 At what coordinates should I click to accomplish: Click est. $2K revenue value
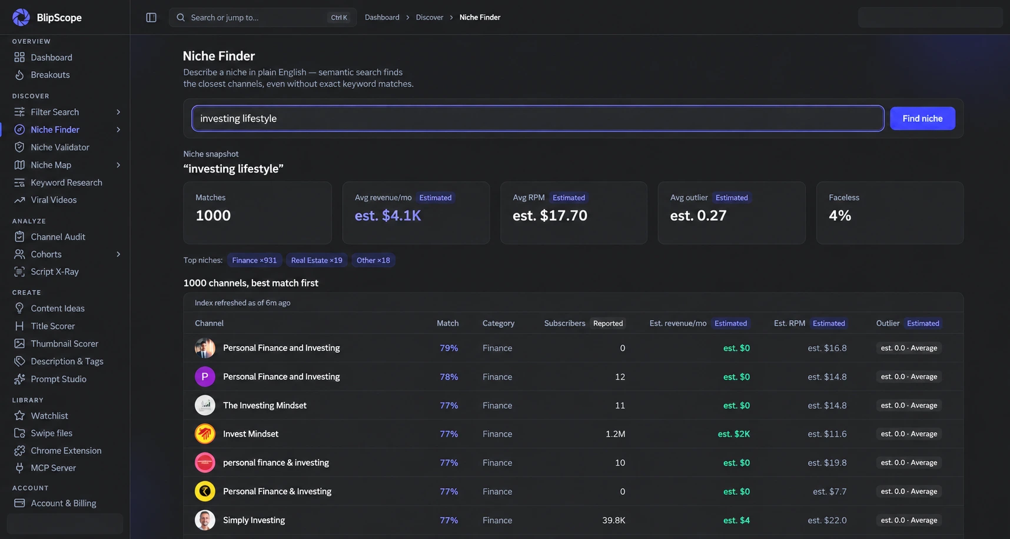[x=733, y=434]
